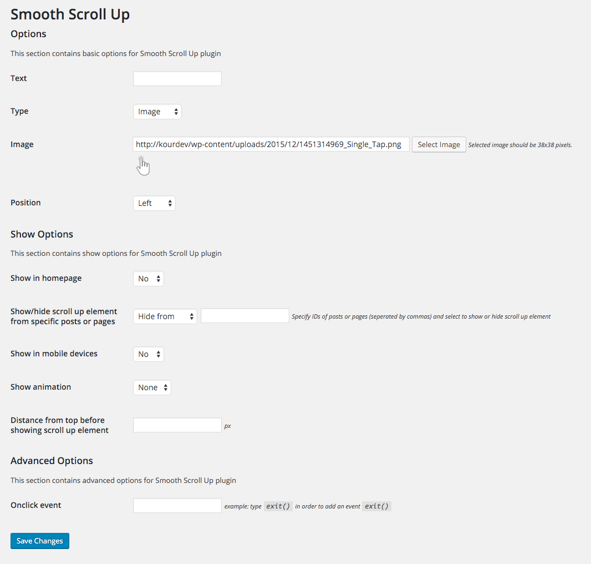Viewport: 591px width, 564px height.
Task: Expand the Show animation dropdown
Action: coord(152,387)
